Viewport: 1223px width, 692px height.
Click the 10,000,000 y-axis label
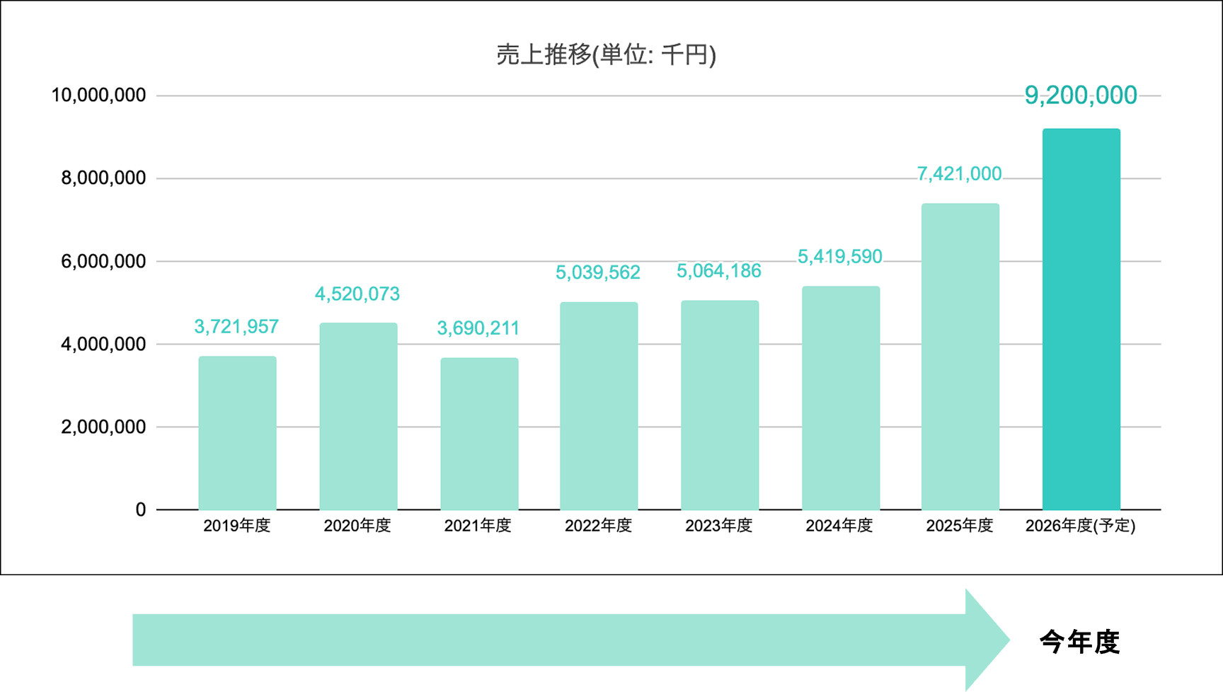tap(98, 96)
